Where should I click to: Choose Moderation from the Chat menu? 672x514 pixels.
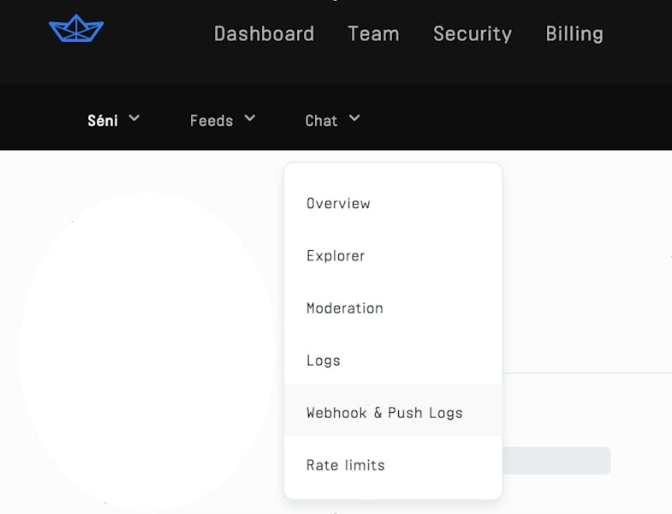tap(345, 308)
